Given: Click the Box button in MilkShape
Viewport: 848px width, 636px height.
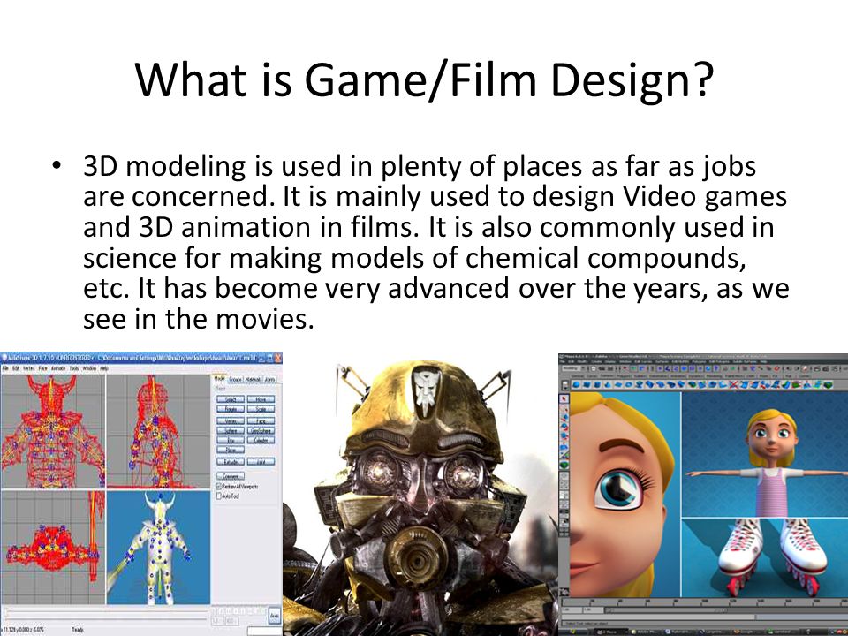Looking at the screenshot, I should 231,440.
